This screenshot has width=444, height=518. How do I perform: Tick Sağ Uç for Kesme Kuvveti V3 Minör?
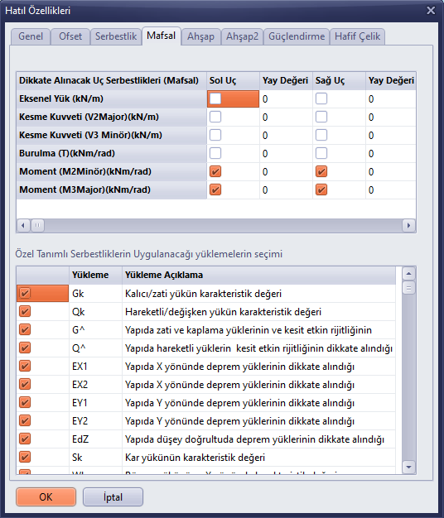click(x=321, y=135)
